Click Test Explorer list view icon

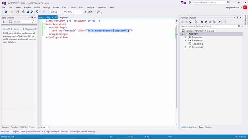(x=10, y=22)
